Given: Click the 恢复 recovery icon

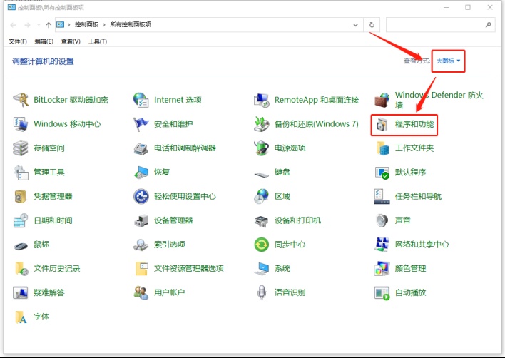Looking at the screenshot, I should (141, 173).
